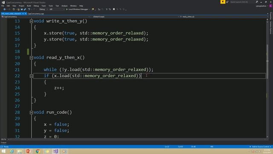
Task: Open the Team menu
Action: pos(44,6)
